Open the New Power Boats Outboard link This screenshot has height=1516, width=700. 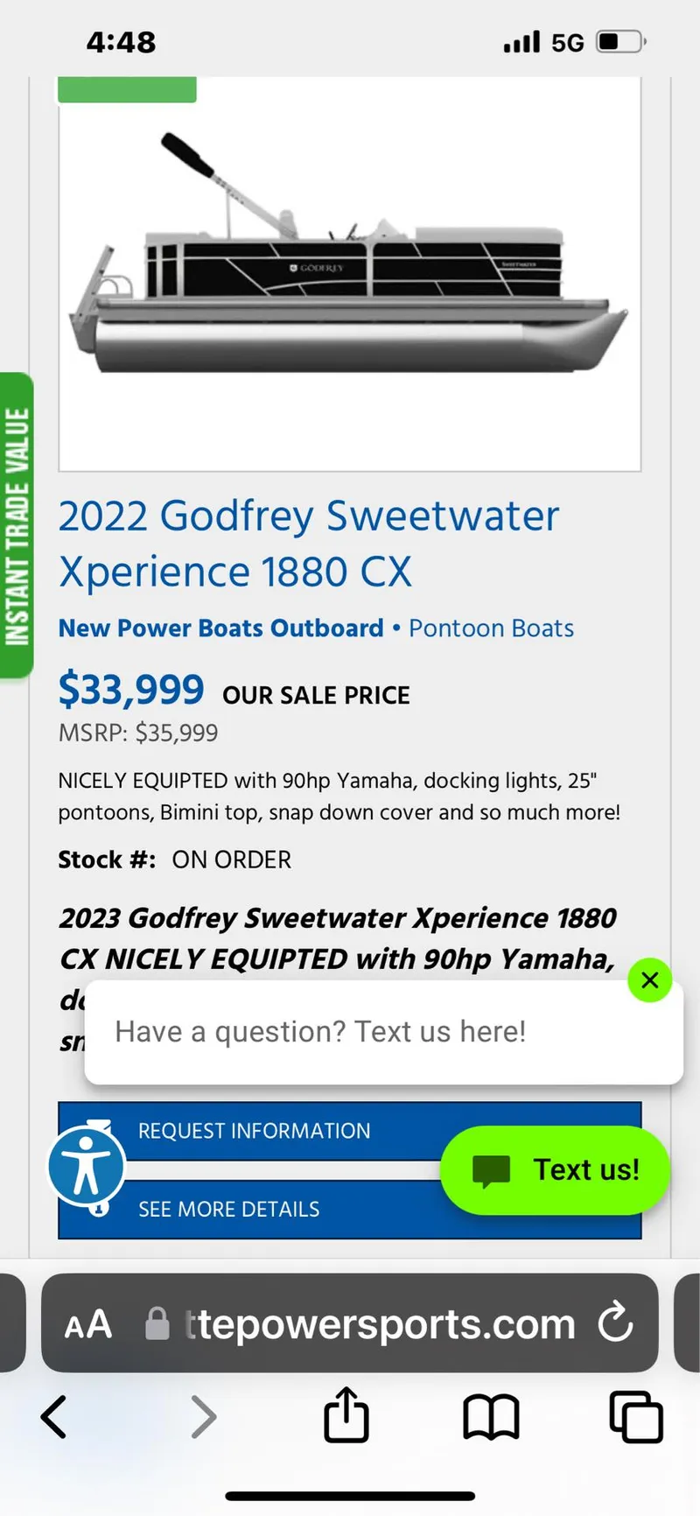(x=220, y=628)
